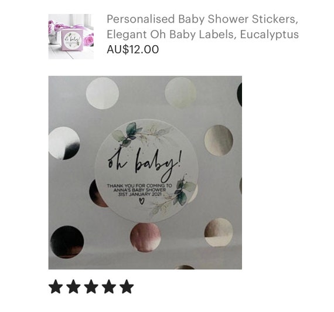The image size is (334, 312).
Task: Click the AU$12.00 price
Action: (x=132, y=49)
